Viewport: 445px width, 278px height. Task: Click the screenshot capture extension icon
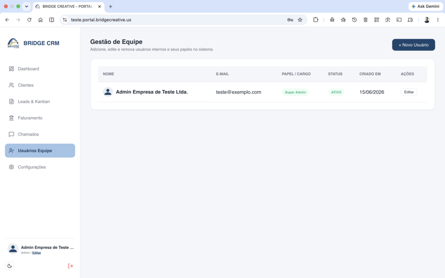click(388, 20)
